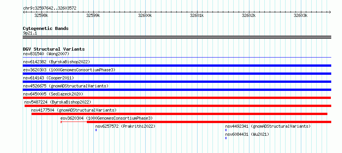This screenshot has height=153, width=342.
Task: Click the thin blue line under nsv831540
Action: [177, 58]
